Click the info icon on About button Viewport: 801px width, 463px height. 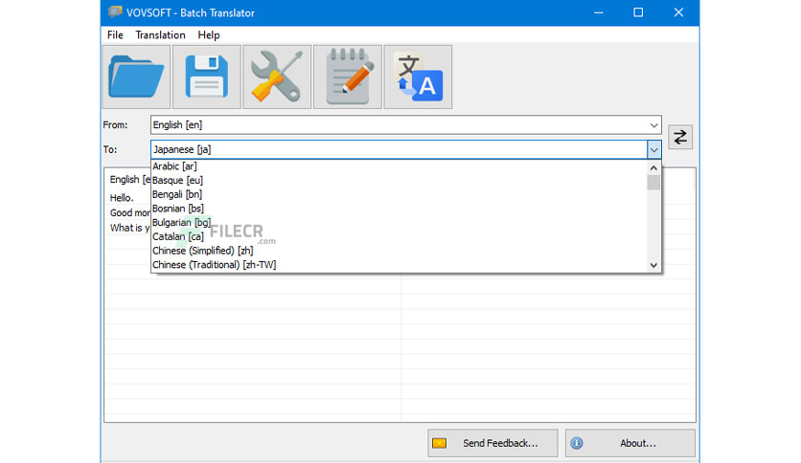(x=577, y=443)
